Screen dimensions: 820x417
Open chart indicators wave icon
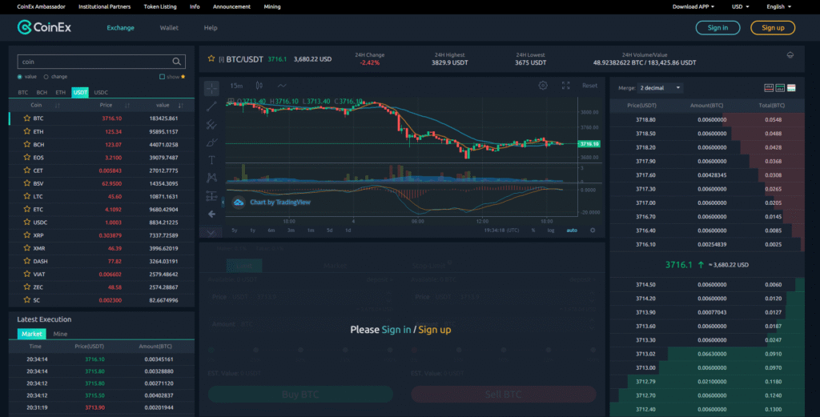pyautogui.click(x=282, y=86)
